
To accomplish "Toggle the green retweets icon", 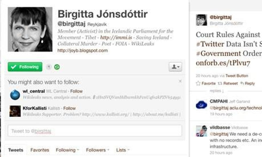I will pyautogui.click(x=57, y=67).
